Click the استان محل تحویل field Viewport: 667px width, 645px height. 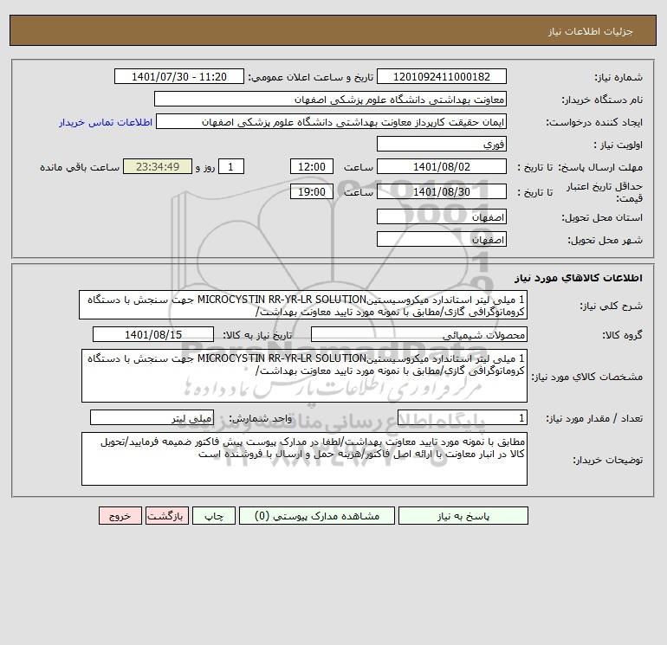pos(442,216)
